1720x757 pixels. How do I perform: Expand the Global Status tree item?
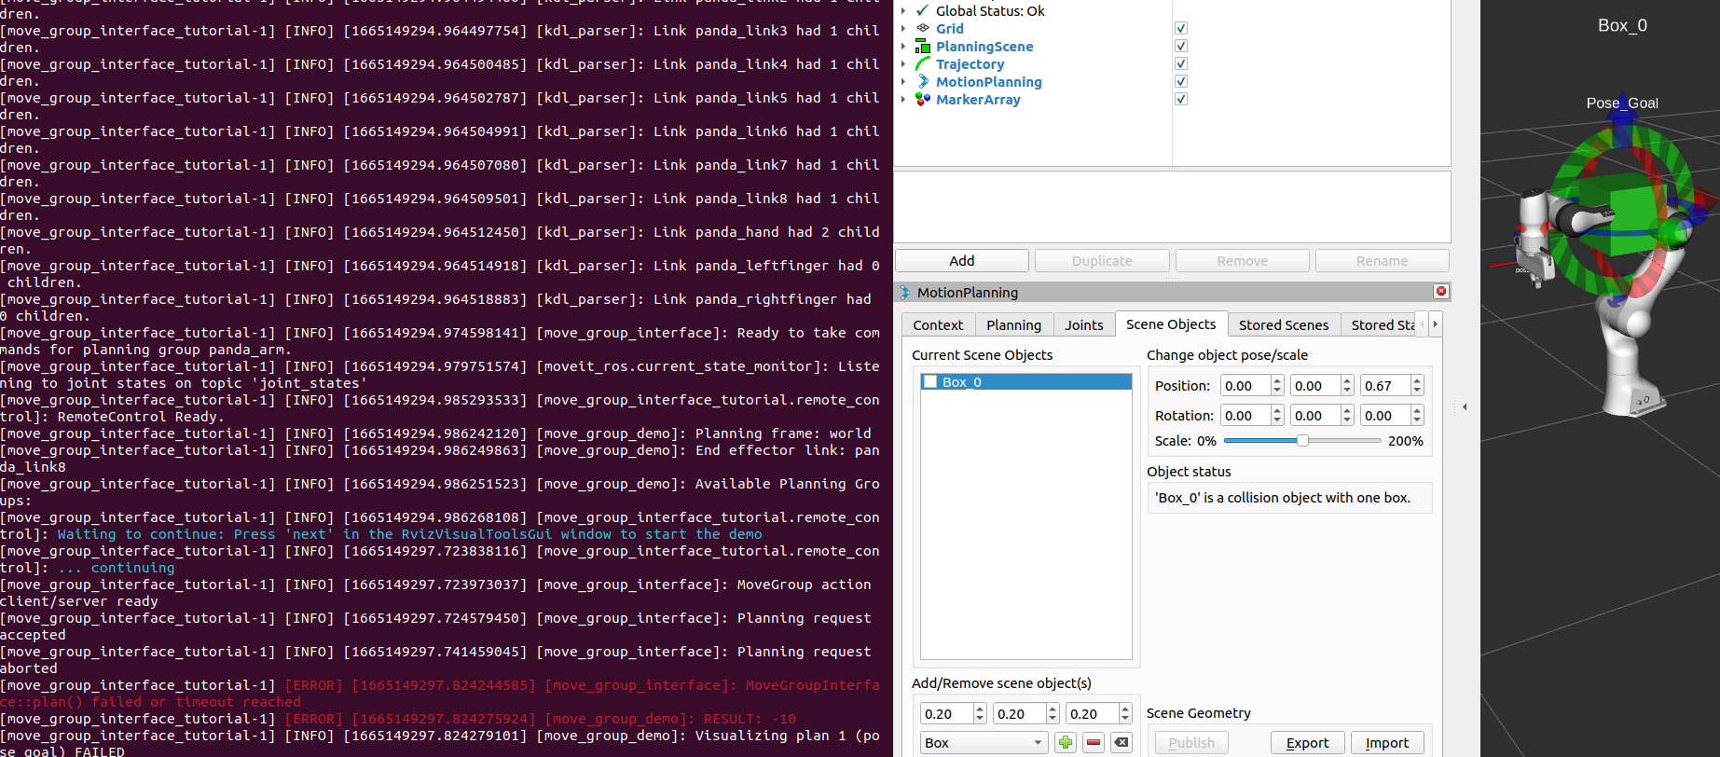[902, 11]
